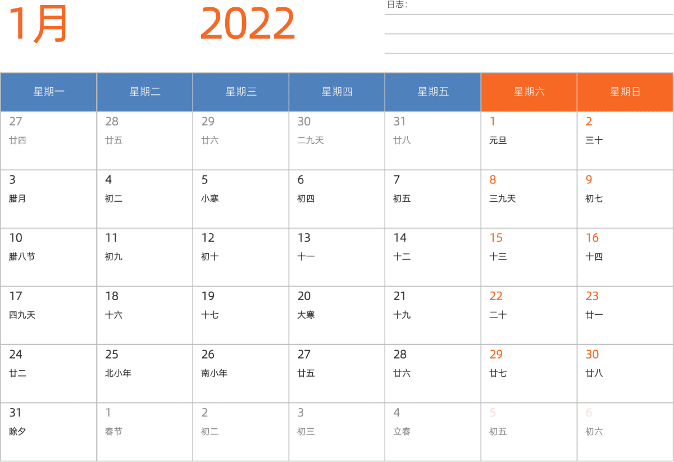
Task: Select the 星期五 column header
Action: point(433,92)
